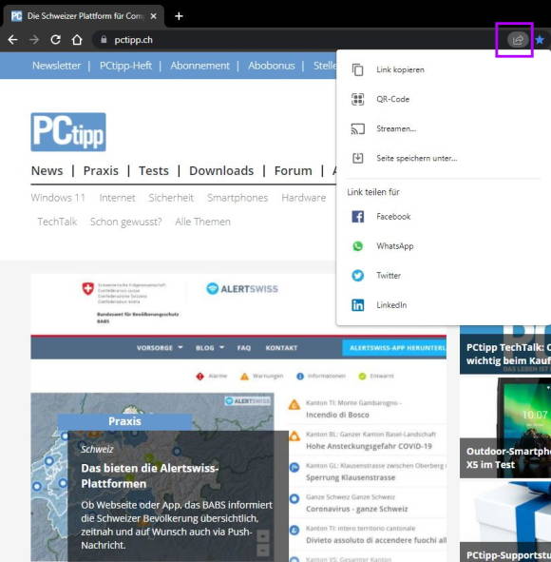Open the PCtipp-Supportstunde teaser
Viewport: 551px width, 562px height.
coord(505,522)
